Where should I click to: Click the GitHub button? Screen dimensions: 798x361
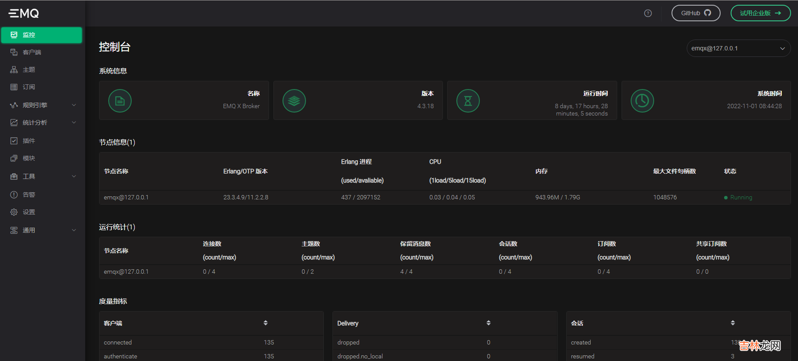click(x=695, y=13)
